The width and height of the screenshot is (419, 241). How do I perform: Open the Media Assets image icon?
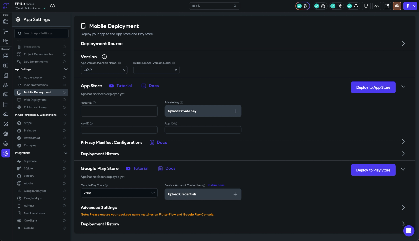tap(6, 95)
